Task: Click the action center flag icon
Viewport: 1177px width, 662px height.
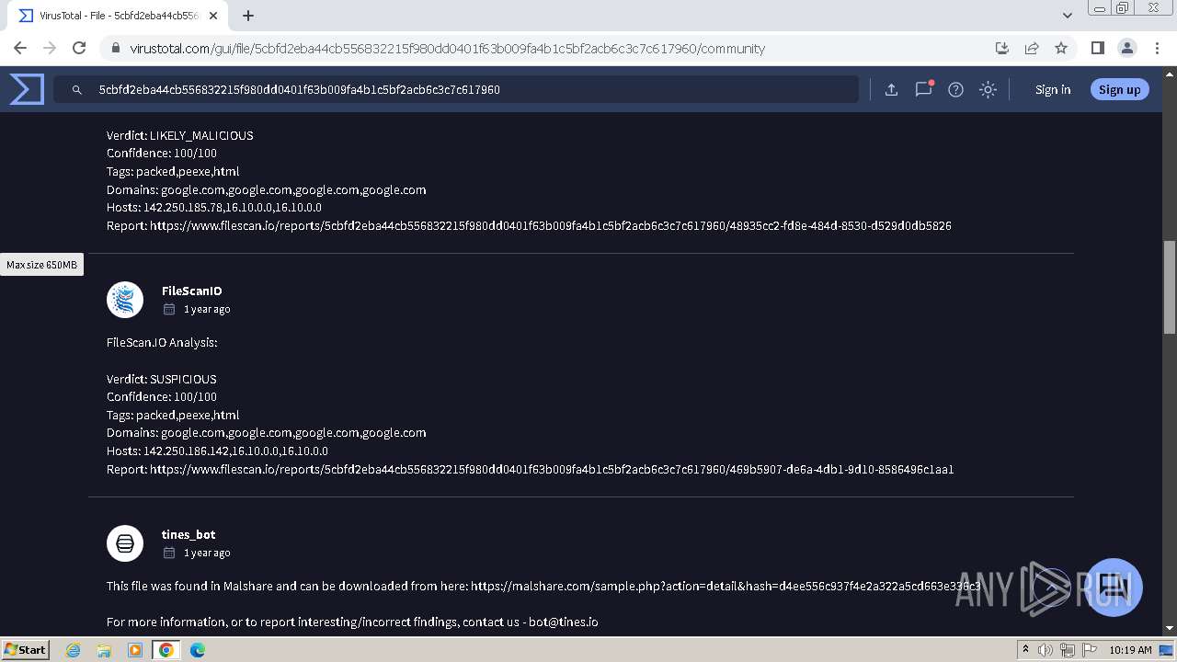Action: pyautogui.click(x=1091, y=650)
